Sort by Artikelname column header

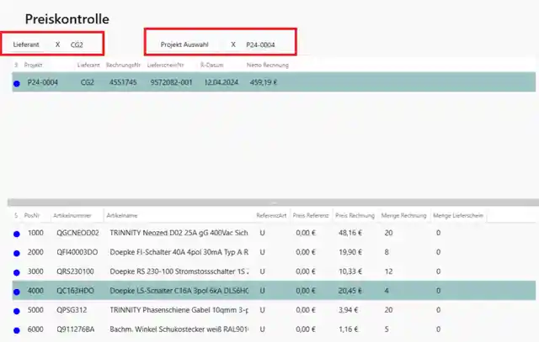point(122,215)
